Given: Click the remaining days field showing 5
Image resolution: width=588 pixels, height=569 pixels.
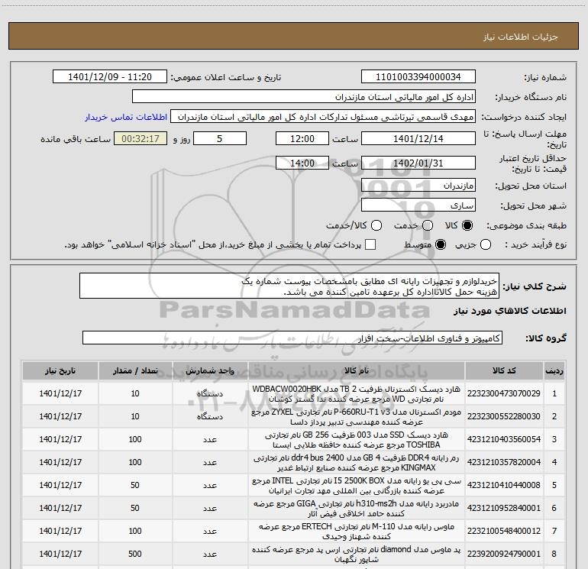Looking at the screenshot, I should pyautogui.click(x=220, y=138).
